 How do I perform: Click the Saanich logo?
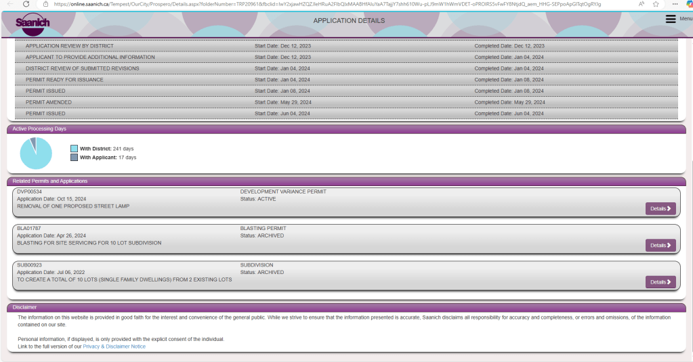[x=32, y=24]
